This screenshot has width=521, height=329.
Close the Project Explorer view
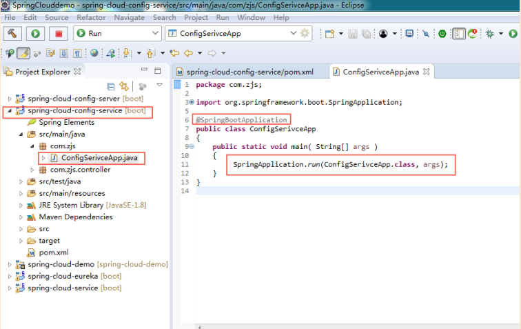(x=77, y=72)
